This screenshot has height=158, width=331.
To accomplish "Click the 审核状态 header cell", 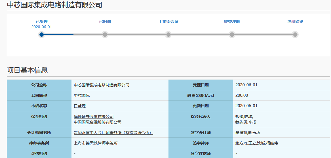I will [39, 106].
